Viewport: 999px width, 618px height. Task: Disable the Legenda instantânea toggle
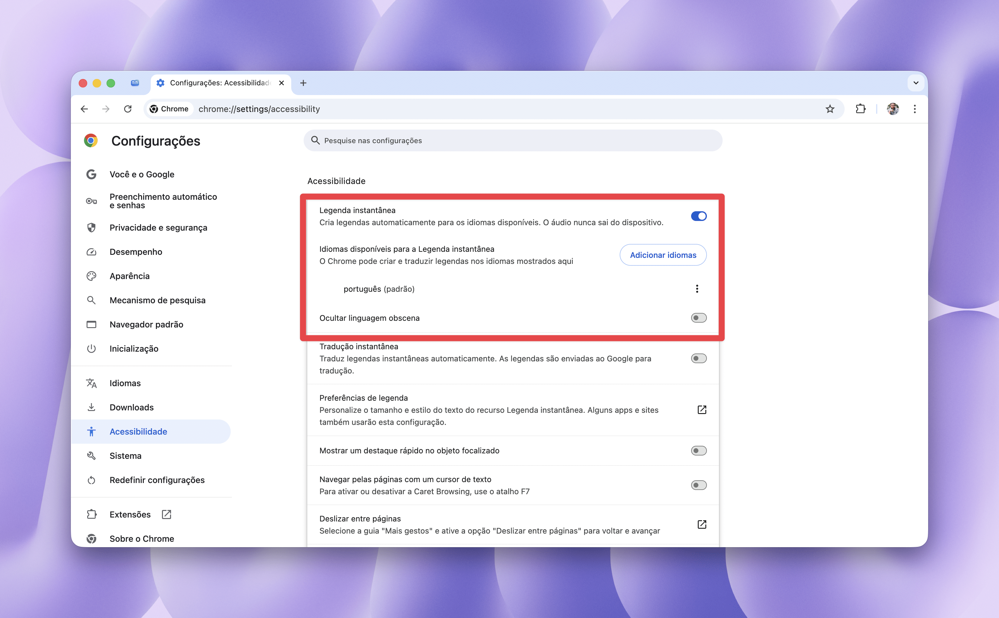coord(698,216)
